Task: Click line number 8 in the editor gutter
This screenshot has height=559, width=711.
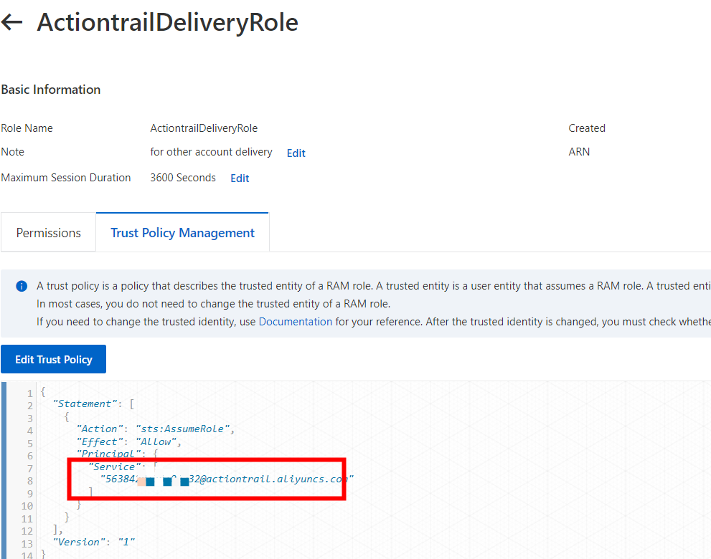Action: click(x=30, y=481)
